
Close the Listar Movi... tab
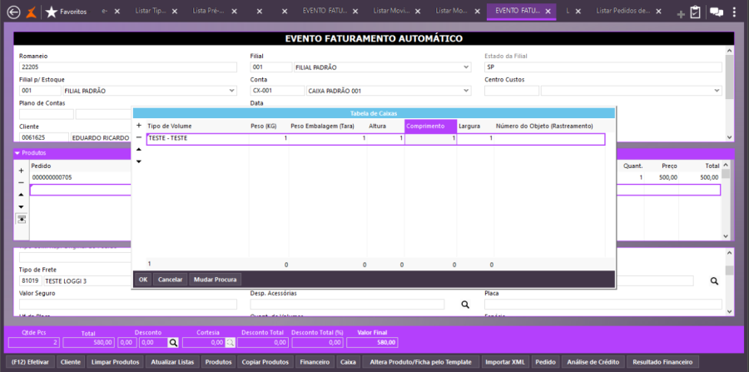[416, 12]
